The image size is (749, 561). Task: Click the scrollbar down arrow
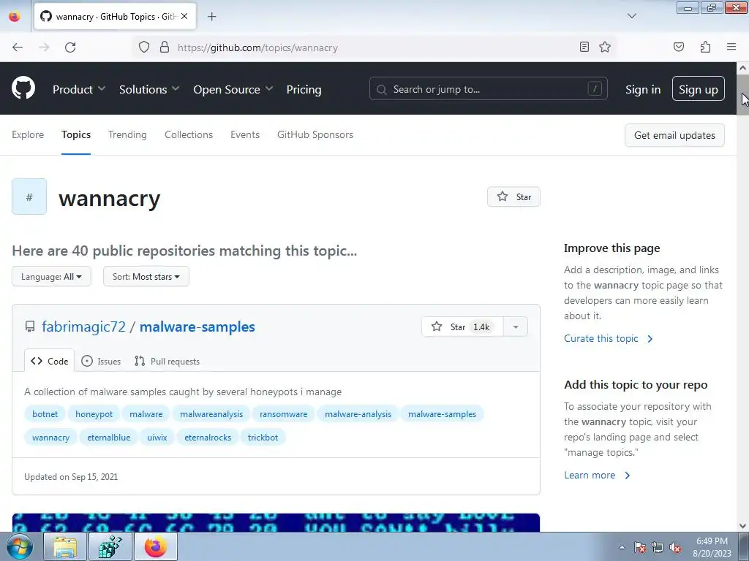(742, 526)
